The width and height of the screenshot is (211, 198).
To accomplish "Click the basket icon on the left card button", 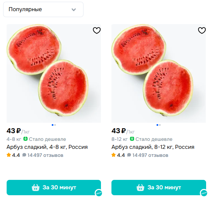I will click(x=36, y=188).
